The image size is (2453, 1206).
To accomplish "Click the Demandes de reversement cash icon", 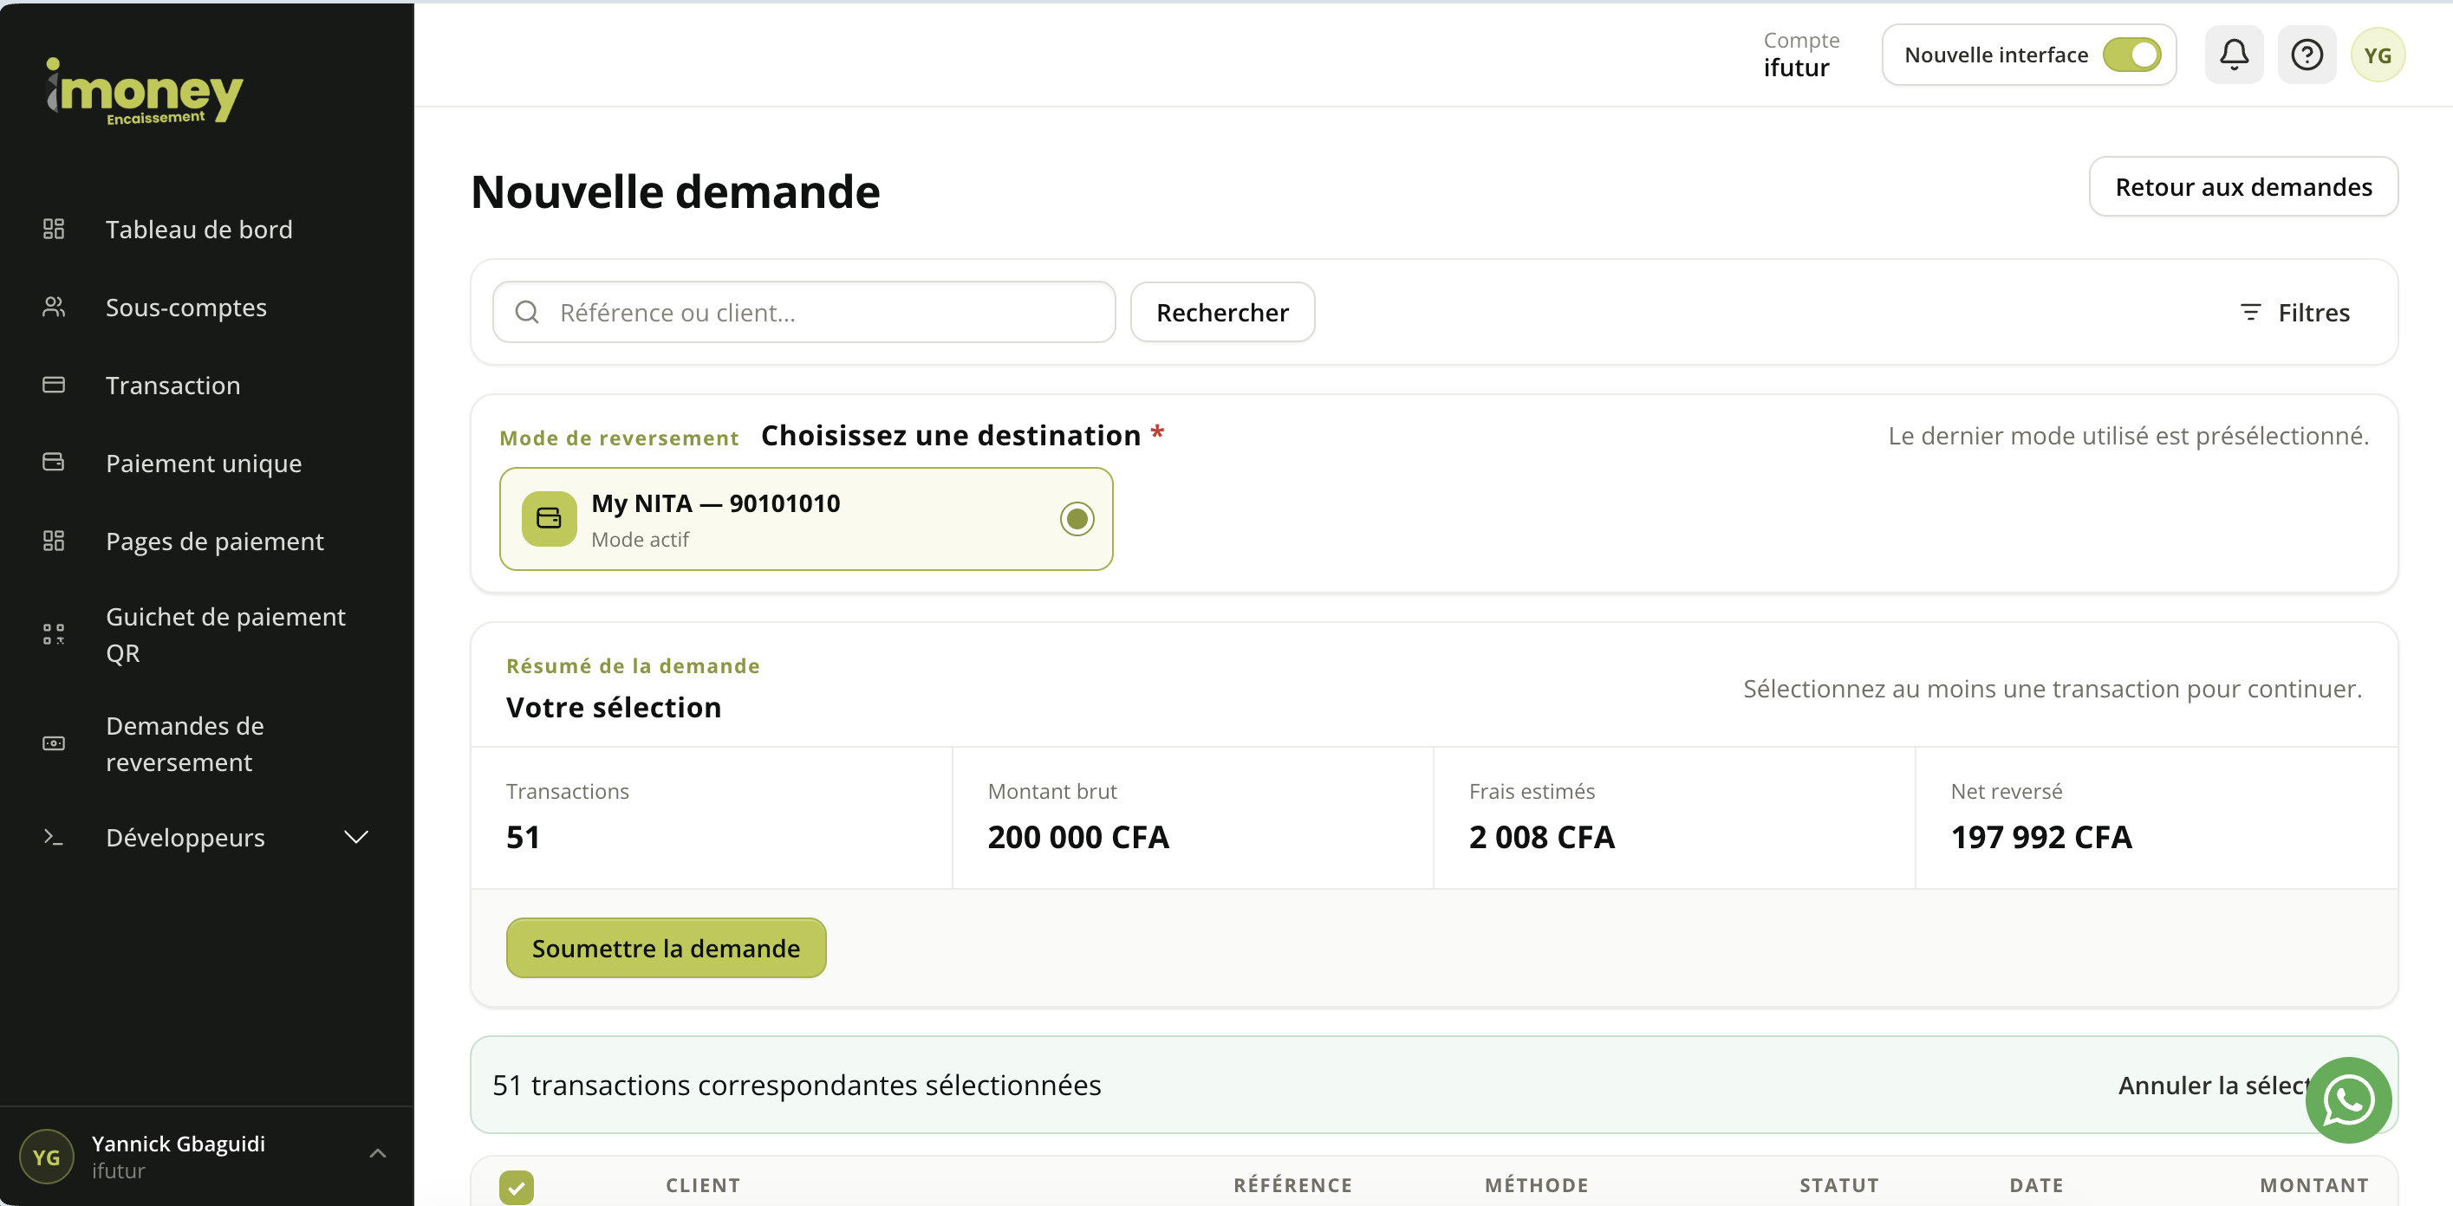I will coord(54,743).
